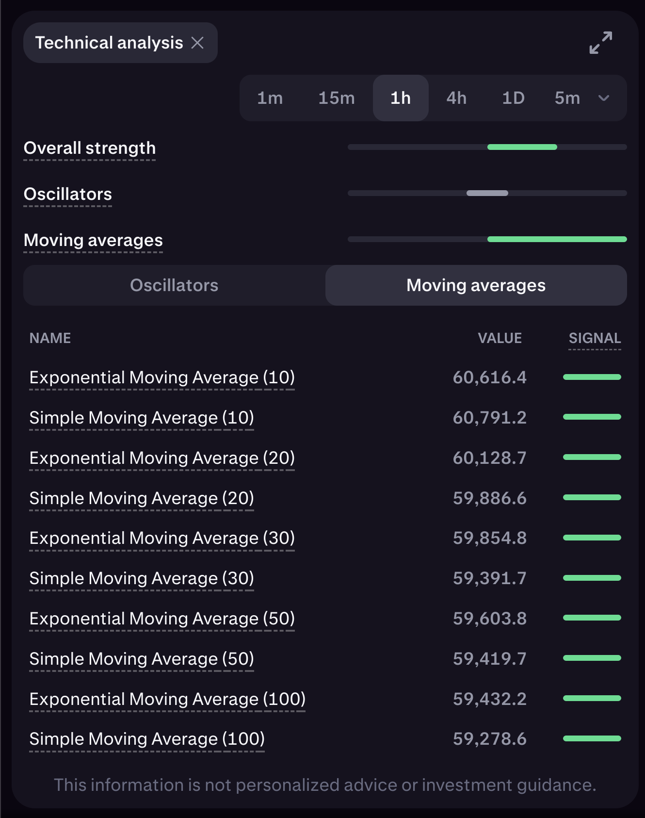
Task: Click the Oscillators summary label
Action: coord(68,194)
